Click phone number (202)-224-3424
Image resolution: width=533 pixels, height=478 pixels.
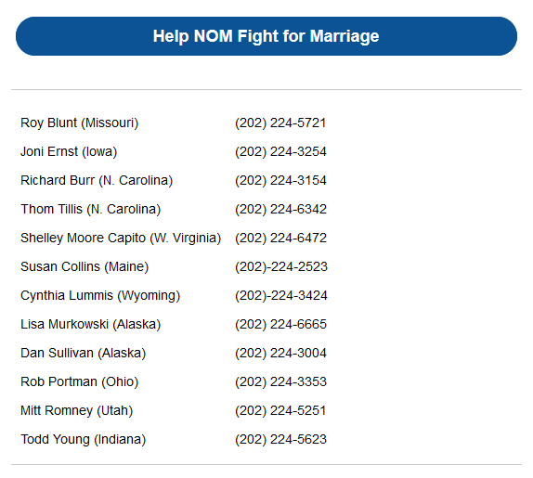click(281, 295)
